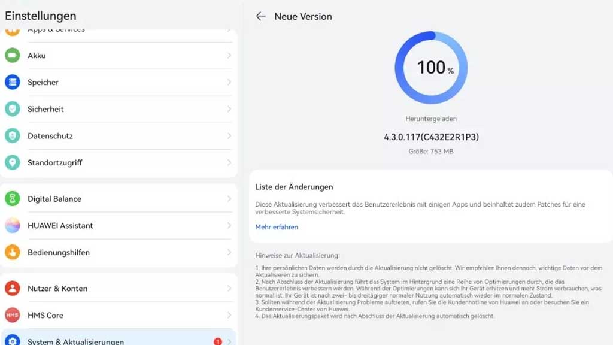Tap the Digital Balance hourglass icon
This screenshot has height=345, width=613.
click(13, 199)
